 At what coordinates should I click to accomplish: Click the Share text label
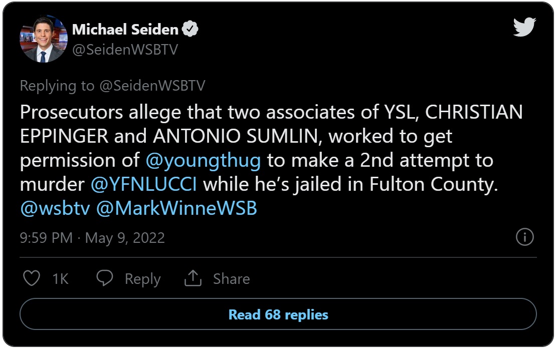click(231, 279)
